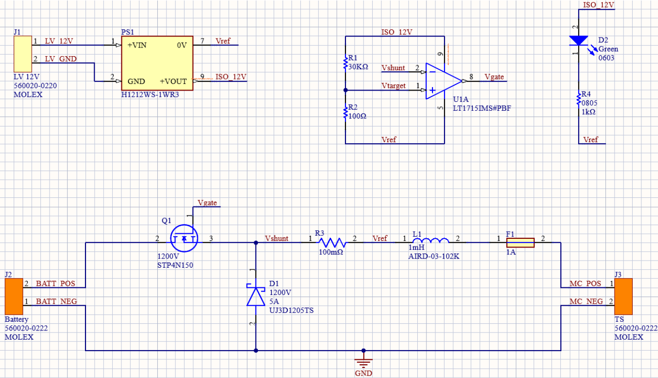
Task: Select the 100mΩ value of R3
Action: (331, 252)
